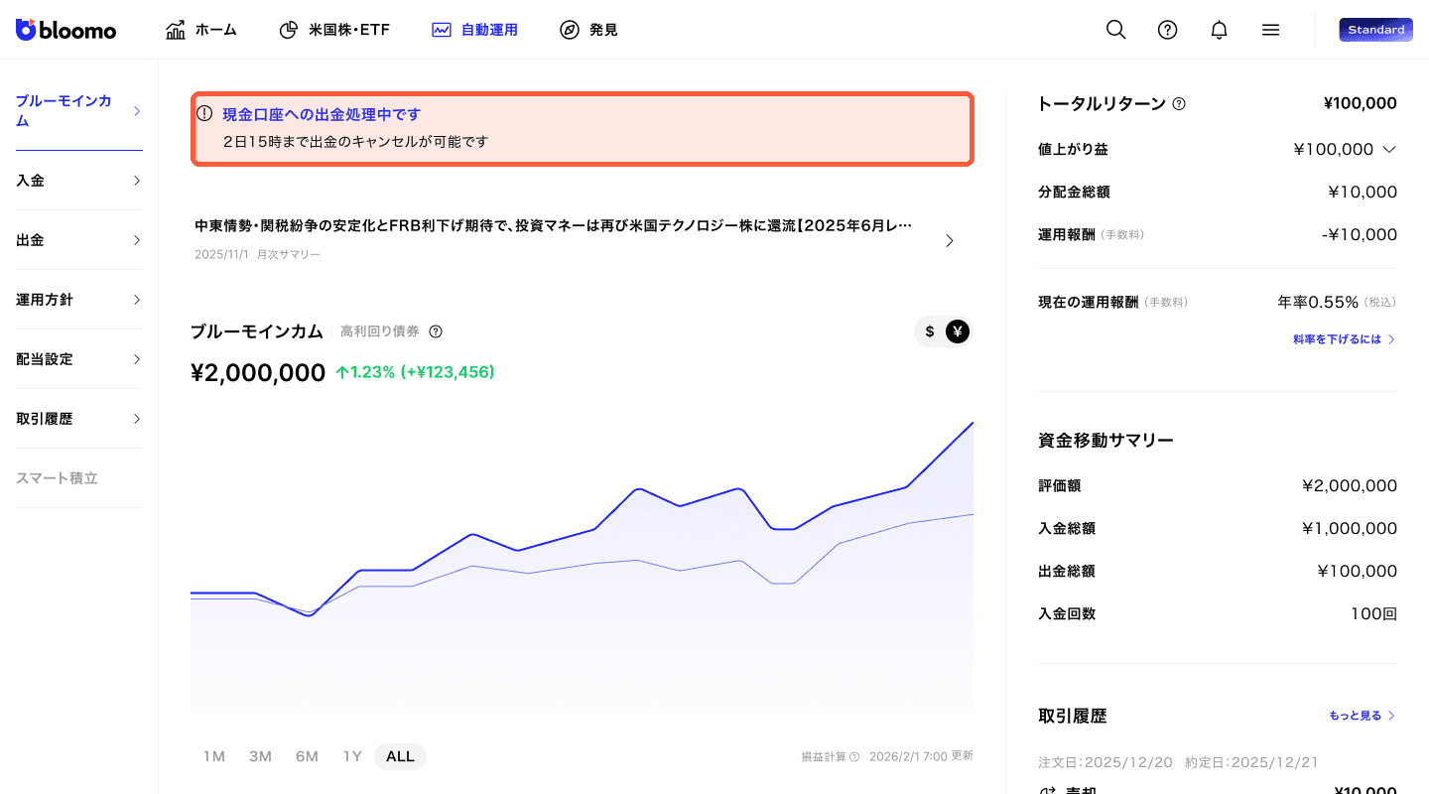The width and height of the screenshot is (1429, 794).
Task: Click the 資金移動サマリー heading
Action: pos(1106,440)
